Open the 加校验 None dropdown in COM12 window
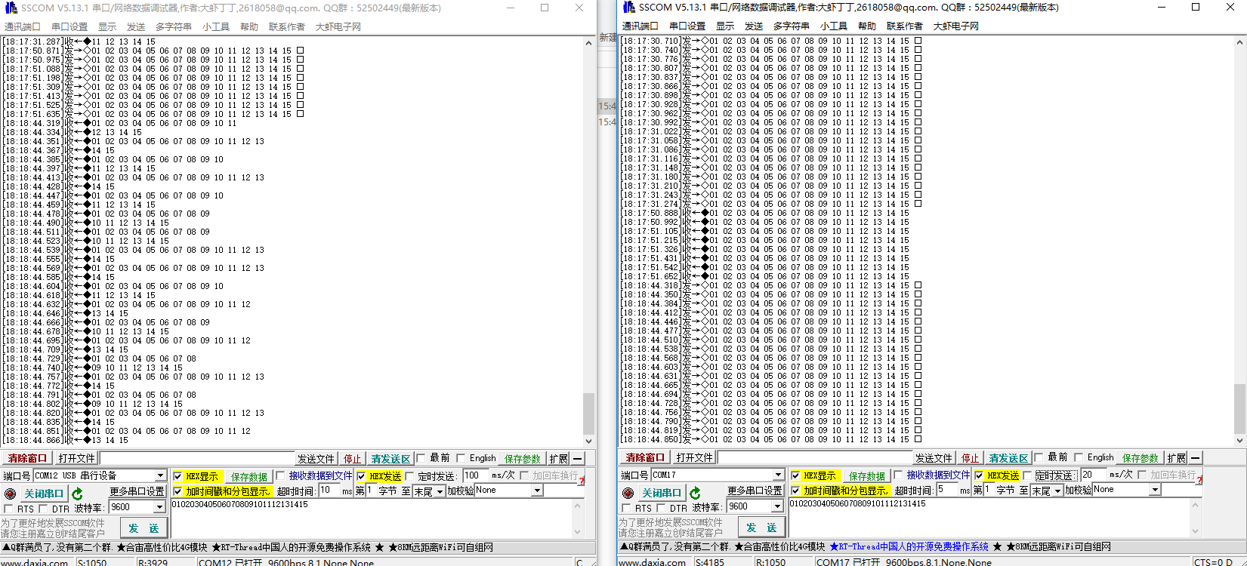The width and height of the screenshot is (1247, 566). tap(537, 491)
